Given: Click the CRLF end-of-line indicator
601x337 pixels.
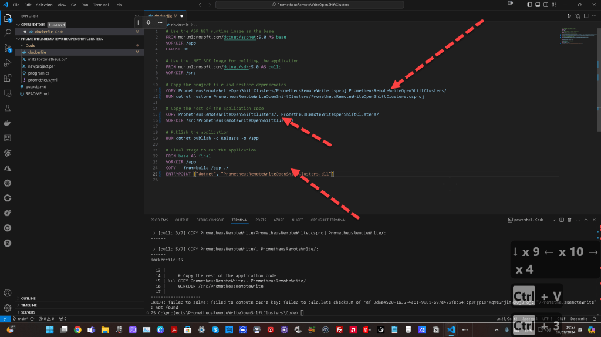Looking at the screenshot, I should point(562,319).
